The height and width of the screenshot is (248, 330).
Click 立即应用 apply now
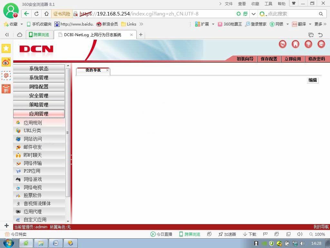pyautogui.click(x=293, y=59)
